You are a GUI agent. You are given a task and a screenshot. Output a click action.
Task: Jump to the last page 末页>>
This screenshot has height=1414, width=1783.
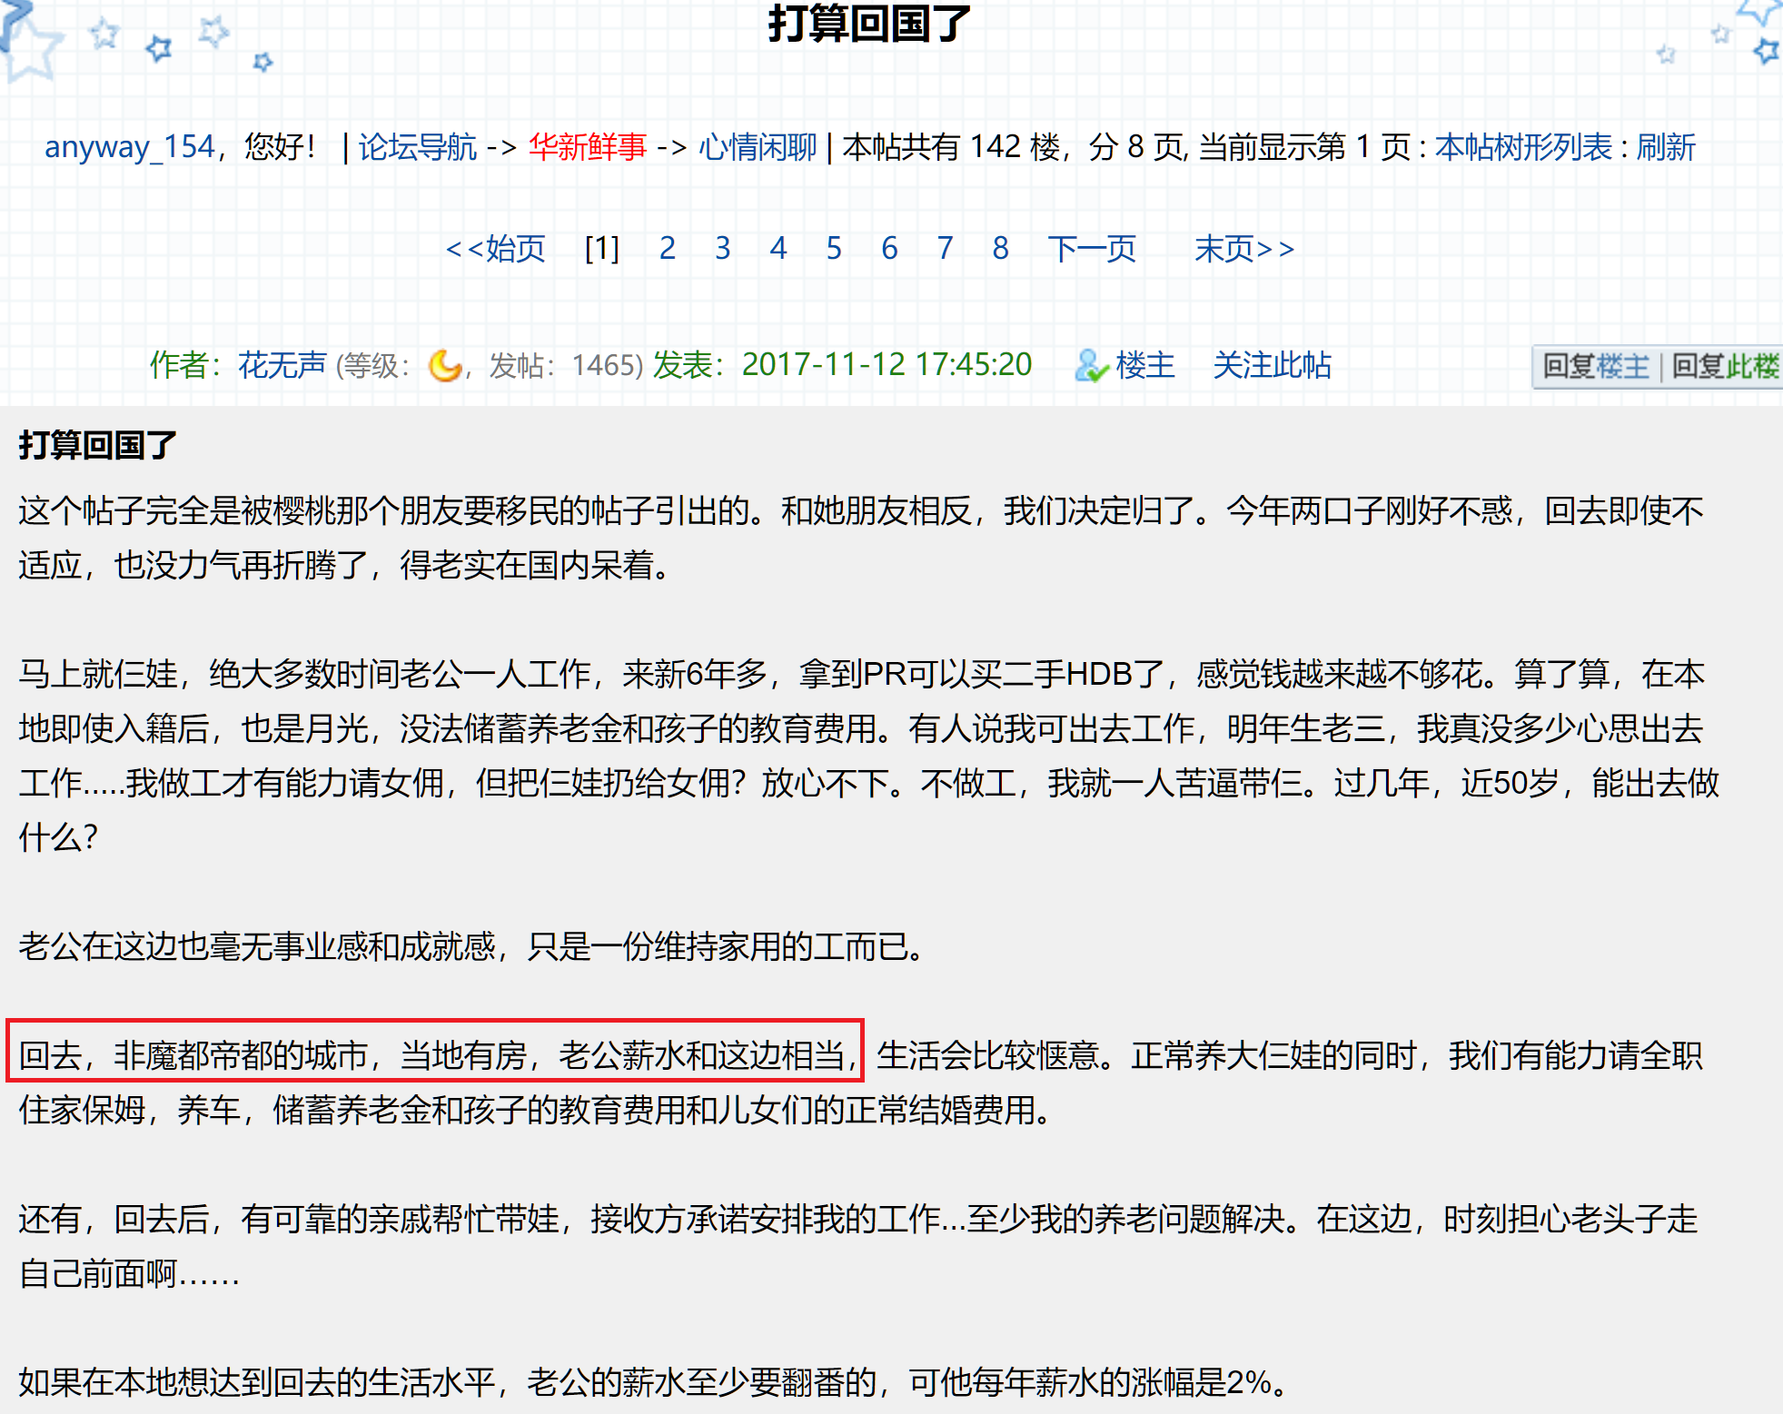click(1243, 248)
